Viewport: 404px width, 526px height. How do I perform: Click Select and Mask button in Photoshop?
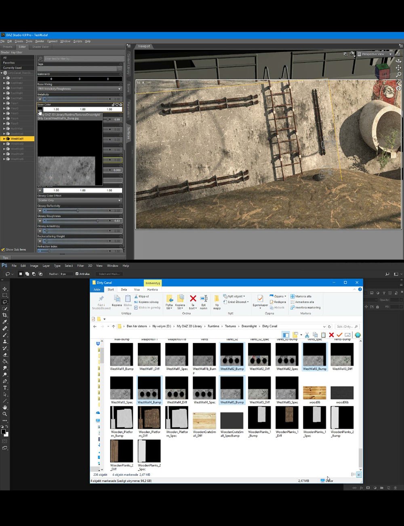click(109, 274)
